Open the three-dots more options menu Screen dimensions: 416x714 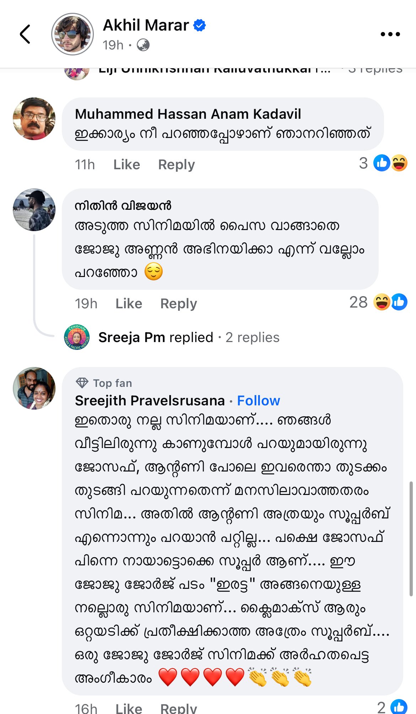(390, 34)
